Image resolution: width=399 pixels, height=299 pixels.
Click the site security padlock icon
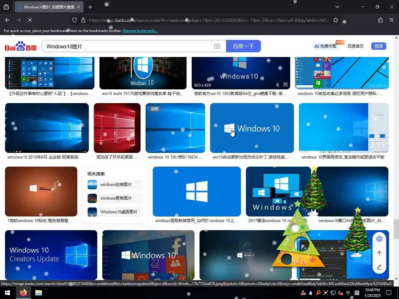point(83,20)
